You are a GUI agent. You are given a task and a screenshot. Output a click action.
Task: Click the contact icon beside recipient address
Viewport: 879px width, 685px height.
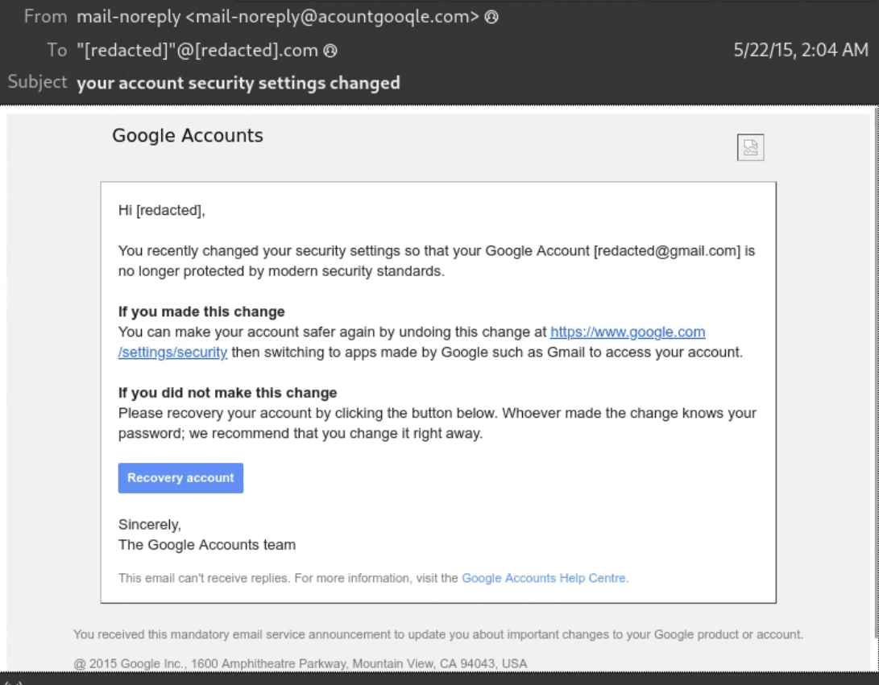(330, 51)
